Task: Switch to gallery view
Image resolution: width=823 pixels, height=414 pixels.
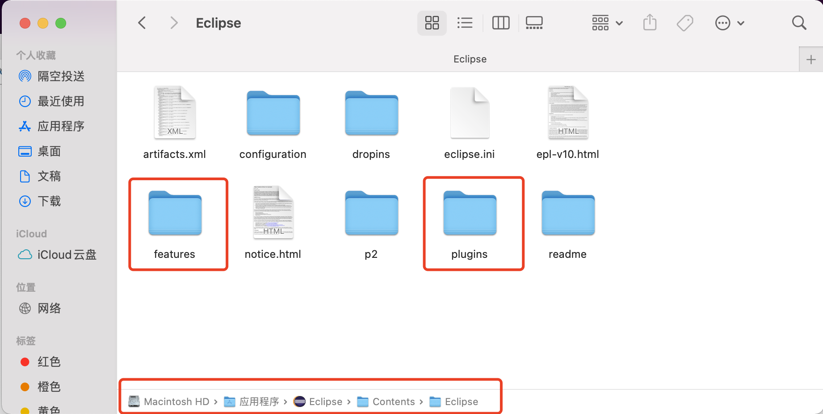Action: [534, 23]
